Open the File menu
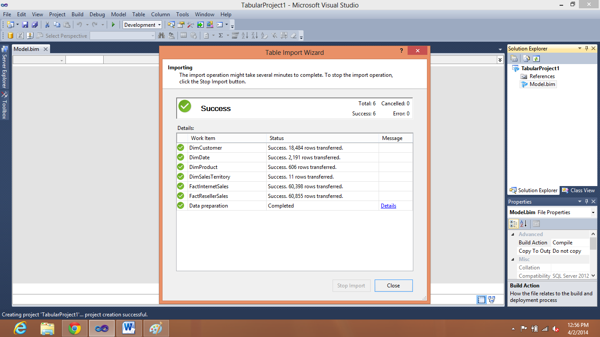Image resolution: width=600 pixels, height=337 pixels. point(7,14)
